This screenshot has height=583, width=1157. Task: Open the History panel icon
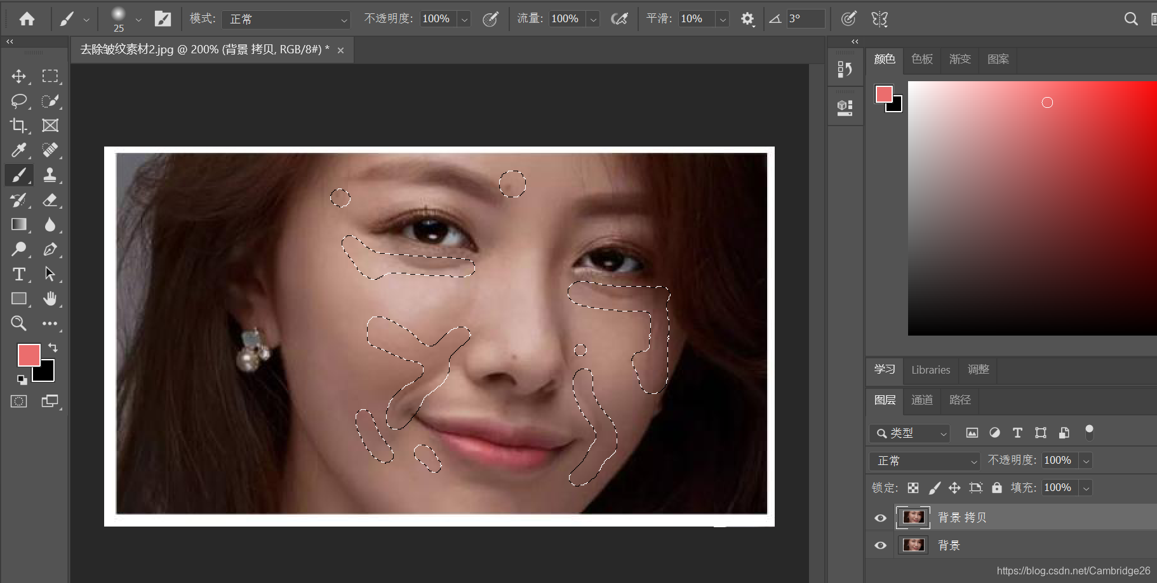click(845, 69)
